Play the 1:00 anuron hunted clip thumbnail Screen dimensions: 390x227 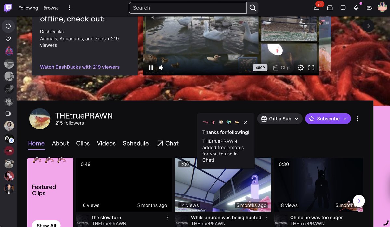click(x=223, y=185)
